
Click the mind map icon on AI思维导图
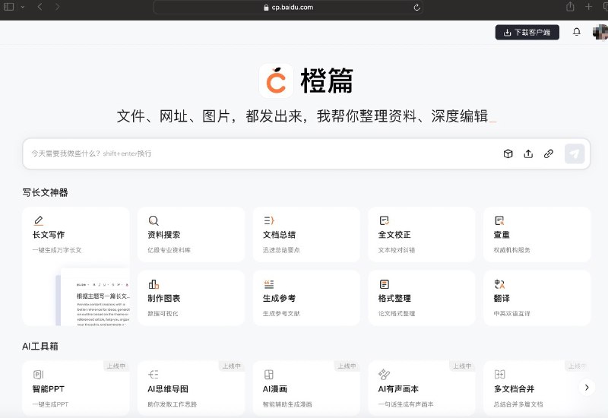click(154, 374)
